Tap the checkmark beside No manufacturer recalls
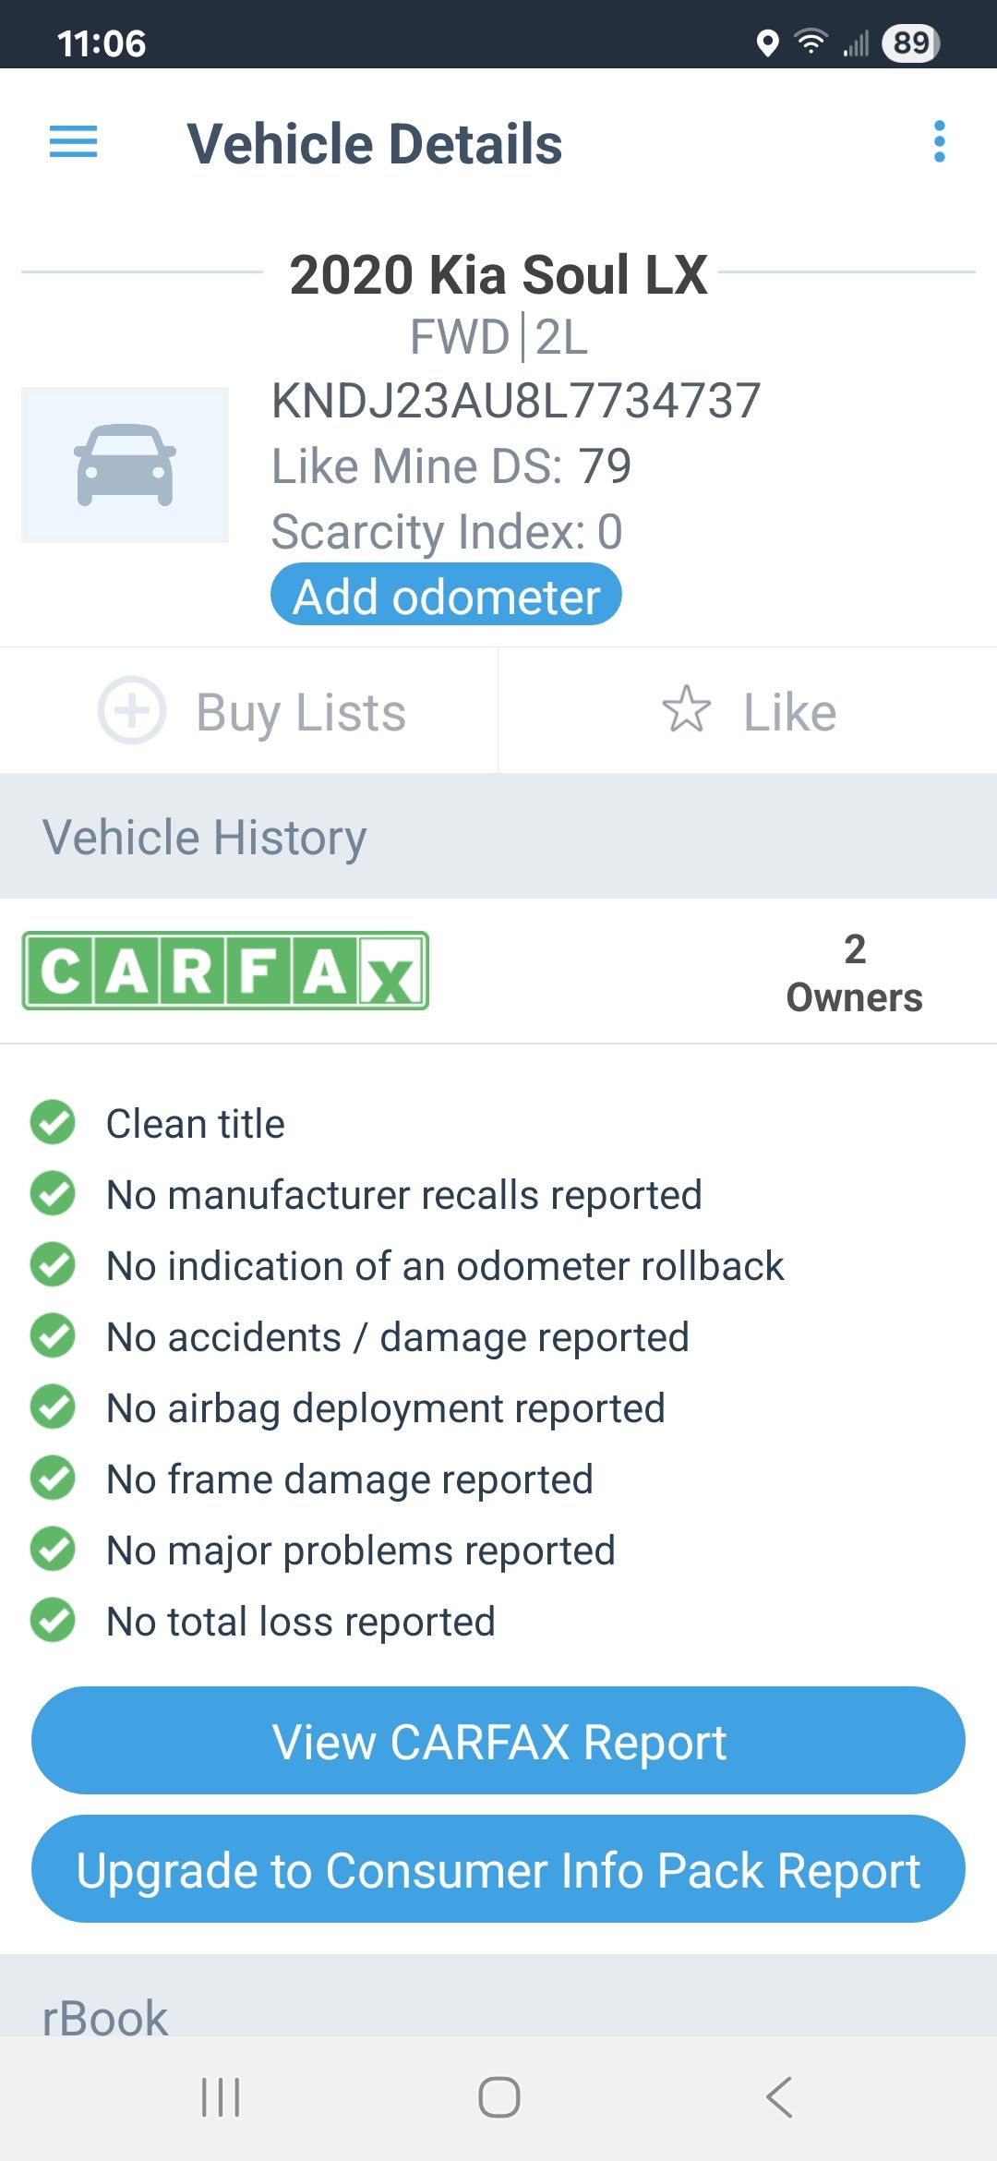The width and height of the screenshot is (997, 2161). [54, 1194]
